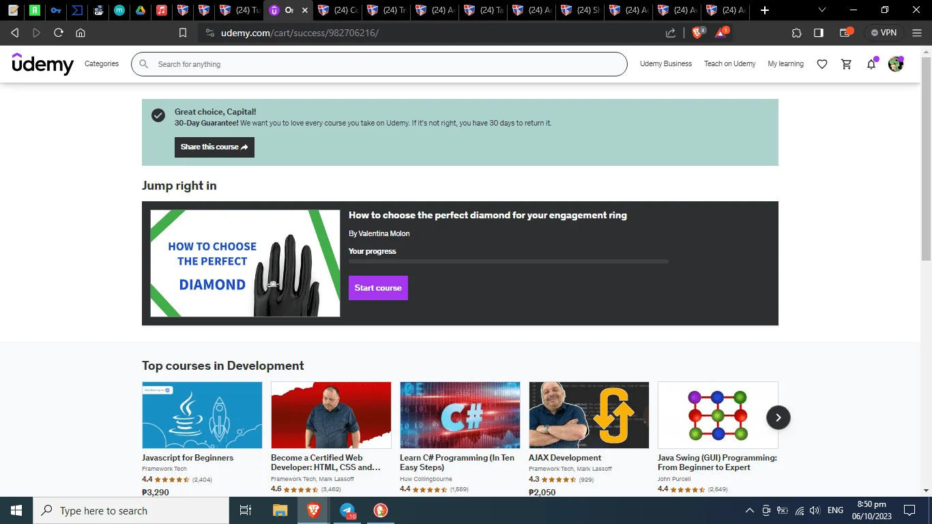Viewport: 932px width, 524px height.
Task: Open the site information icon in the address bar
Action: pos(209,33)
